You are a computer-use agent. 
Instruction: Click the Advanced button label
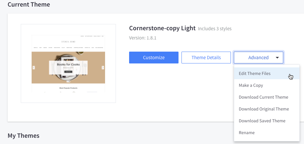pyautogui.click(x=258, y=58)
